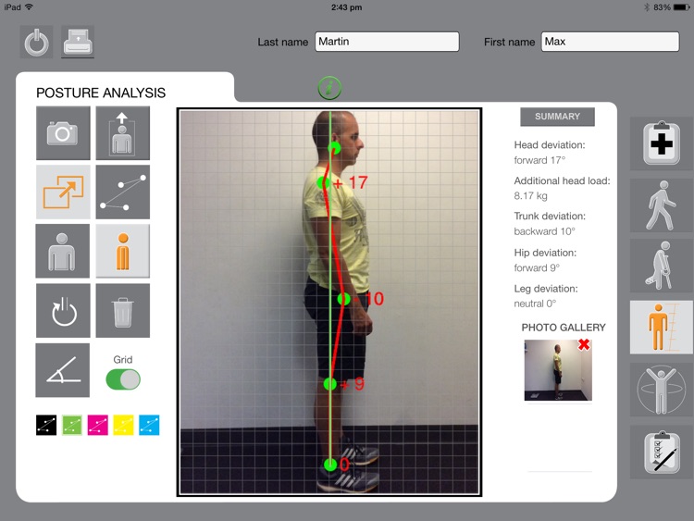Select the angle measurement tool
This screenshot has width=694, height=521.
pyautogui.click(x=62, y=370)
